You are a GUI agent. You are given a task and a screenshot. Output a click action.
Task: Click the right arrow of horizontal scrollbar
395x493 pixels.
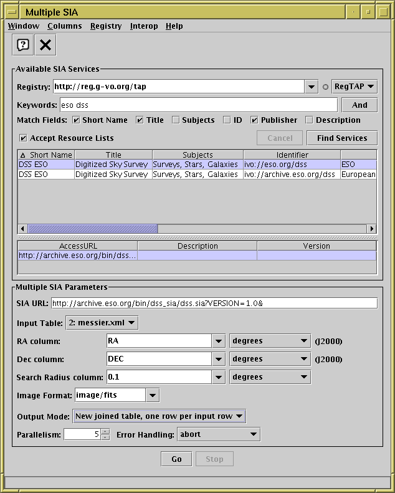(372, 229)
